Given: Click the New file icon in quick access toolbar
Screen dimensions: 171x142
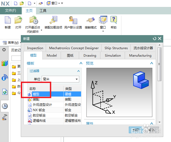Looking at the screenshot, I should [x=16, y=3].
